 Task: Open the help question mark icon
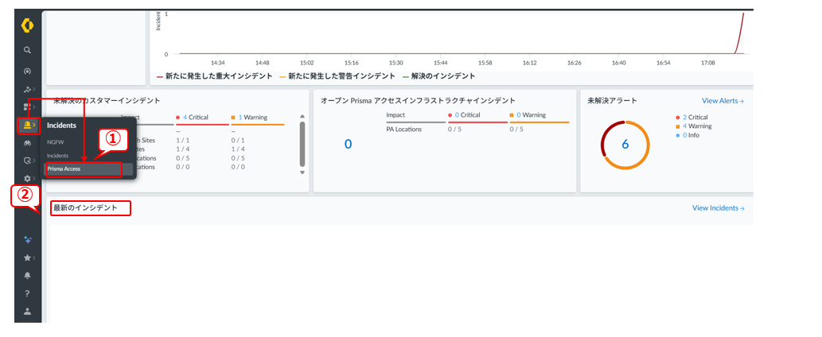tap(27, 293)
